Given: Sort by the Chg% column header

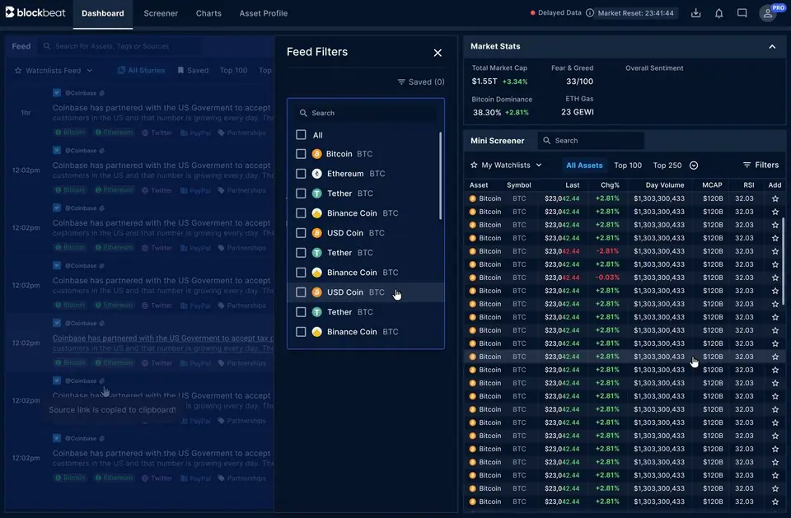Looking at the screenshot, I should click(x=610, y=185).
